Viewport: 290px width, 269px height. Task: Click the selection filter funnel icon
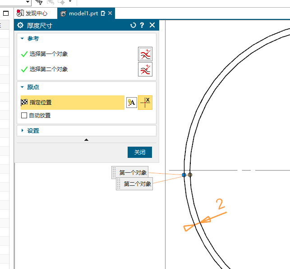(39, 2)
